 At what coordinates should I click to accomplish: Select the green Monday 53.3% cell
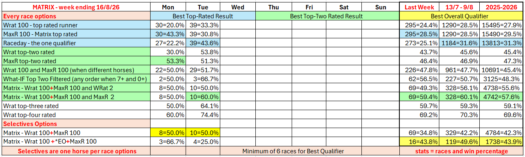point(168,61)
